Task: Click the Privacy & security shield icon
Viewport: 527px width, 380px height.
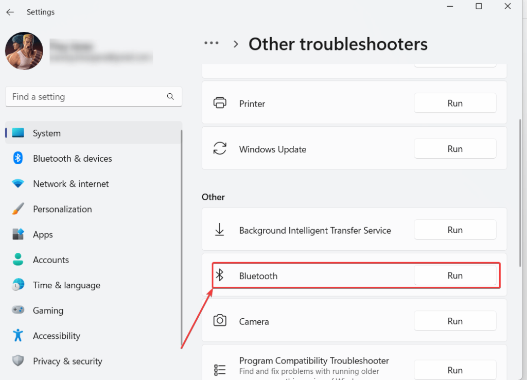Action: (18, 361)
